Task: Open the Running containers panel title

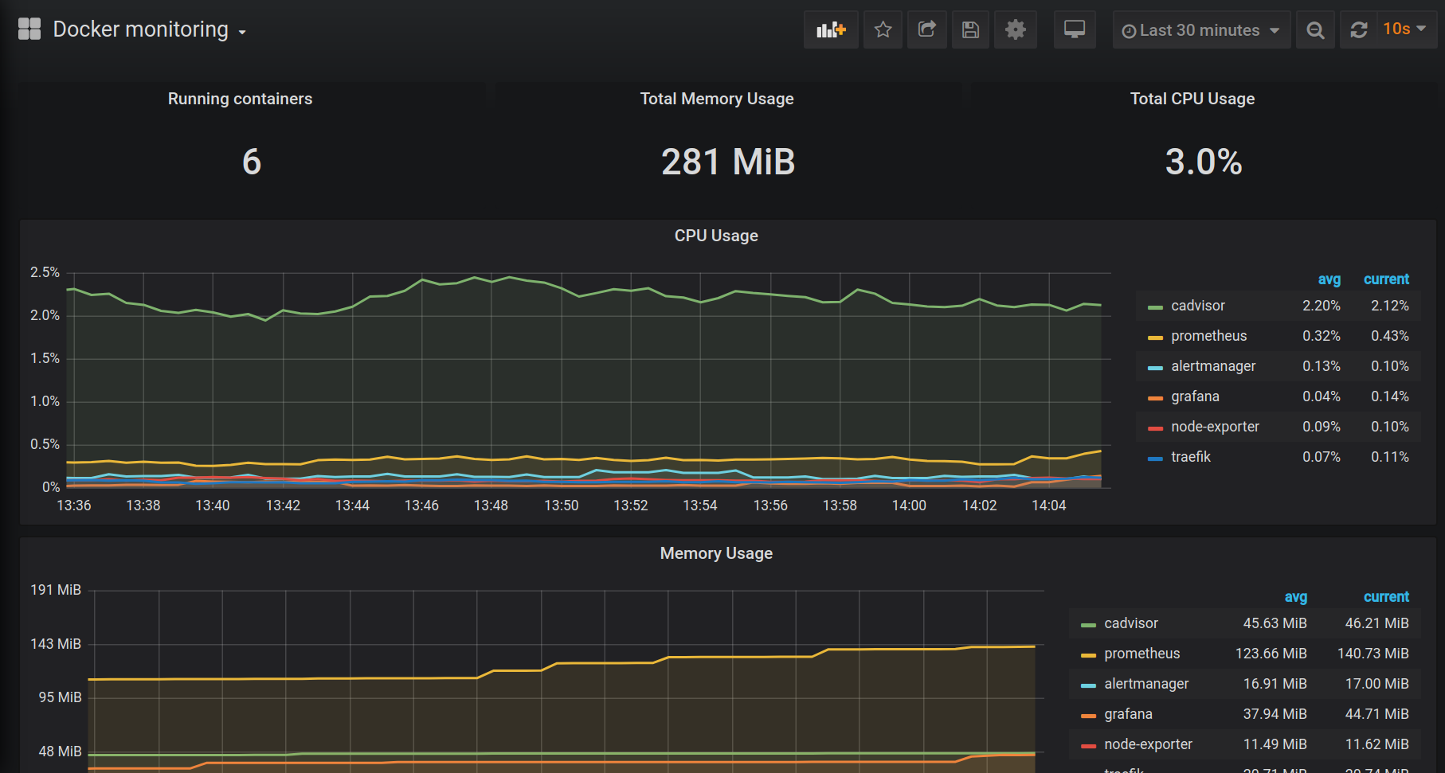Action: point(240,99)
